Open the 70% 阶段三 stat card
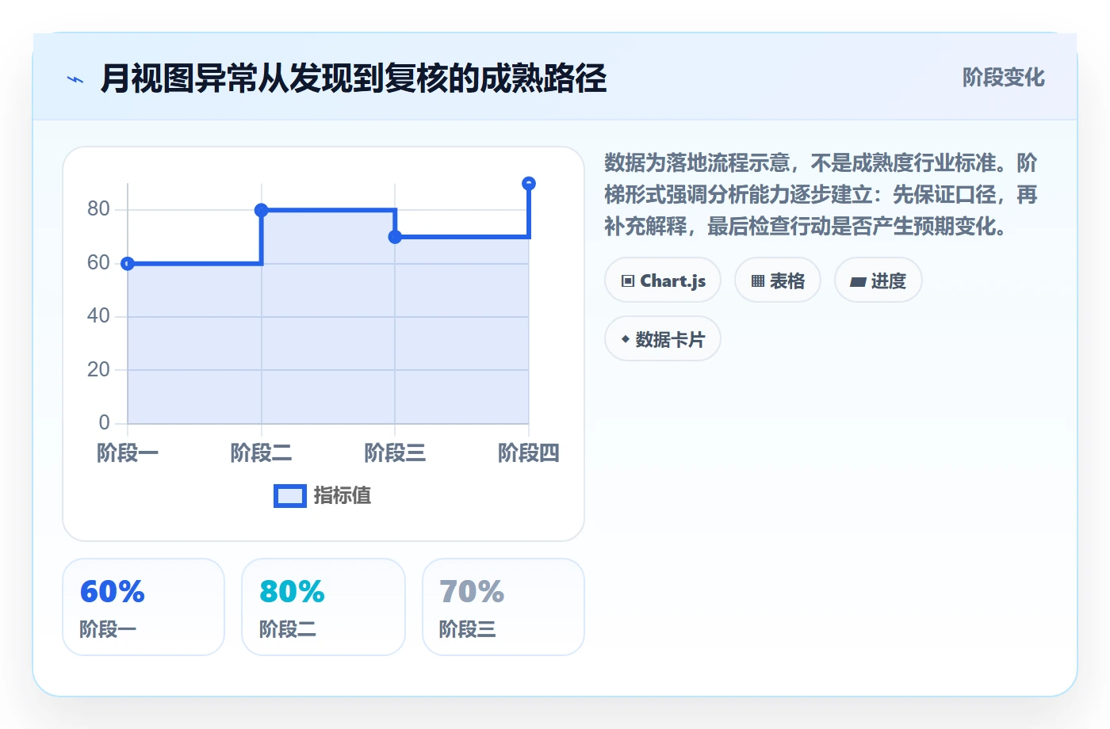Image resolution: width=1110 pixels, height=729 pixels. click(x=503, y=607)
